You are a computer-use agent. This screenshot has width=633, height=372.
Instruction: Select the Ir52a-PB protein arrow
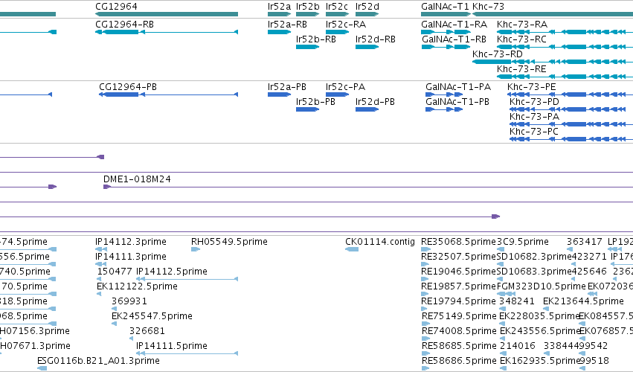(280, 94)
